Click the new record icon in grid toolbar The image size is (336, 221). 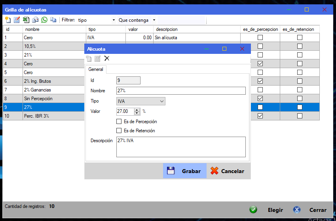(8, 20)
